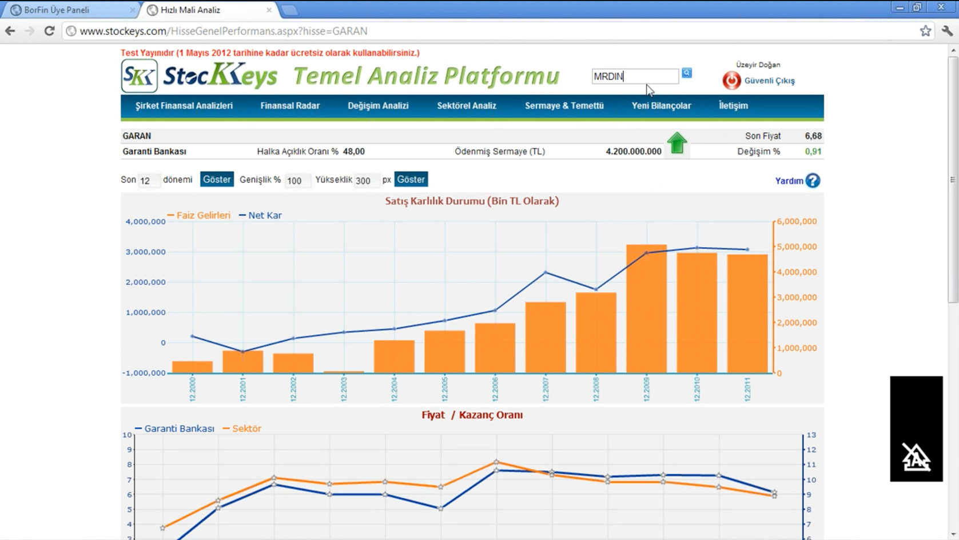Open the Şirket Finansal Analizleri menu
This screenshot has height=540, width=959.
pyautogui.click(x=184, y=106)
